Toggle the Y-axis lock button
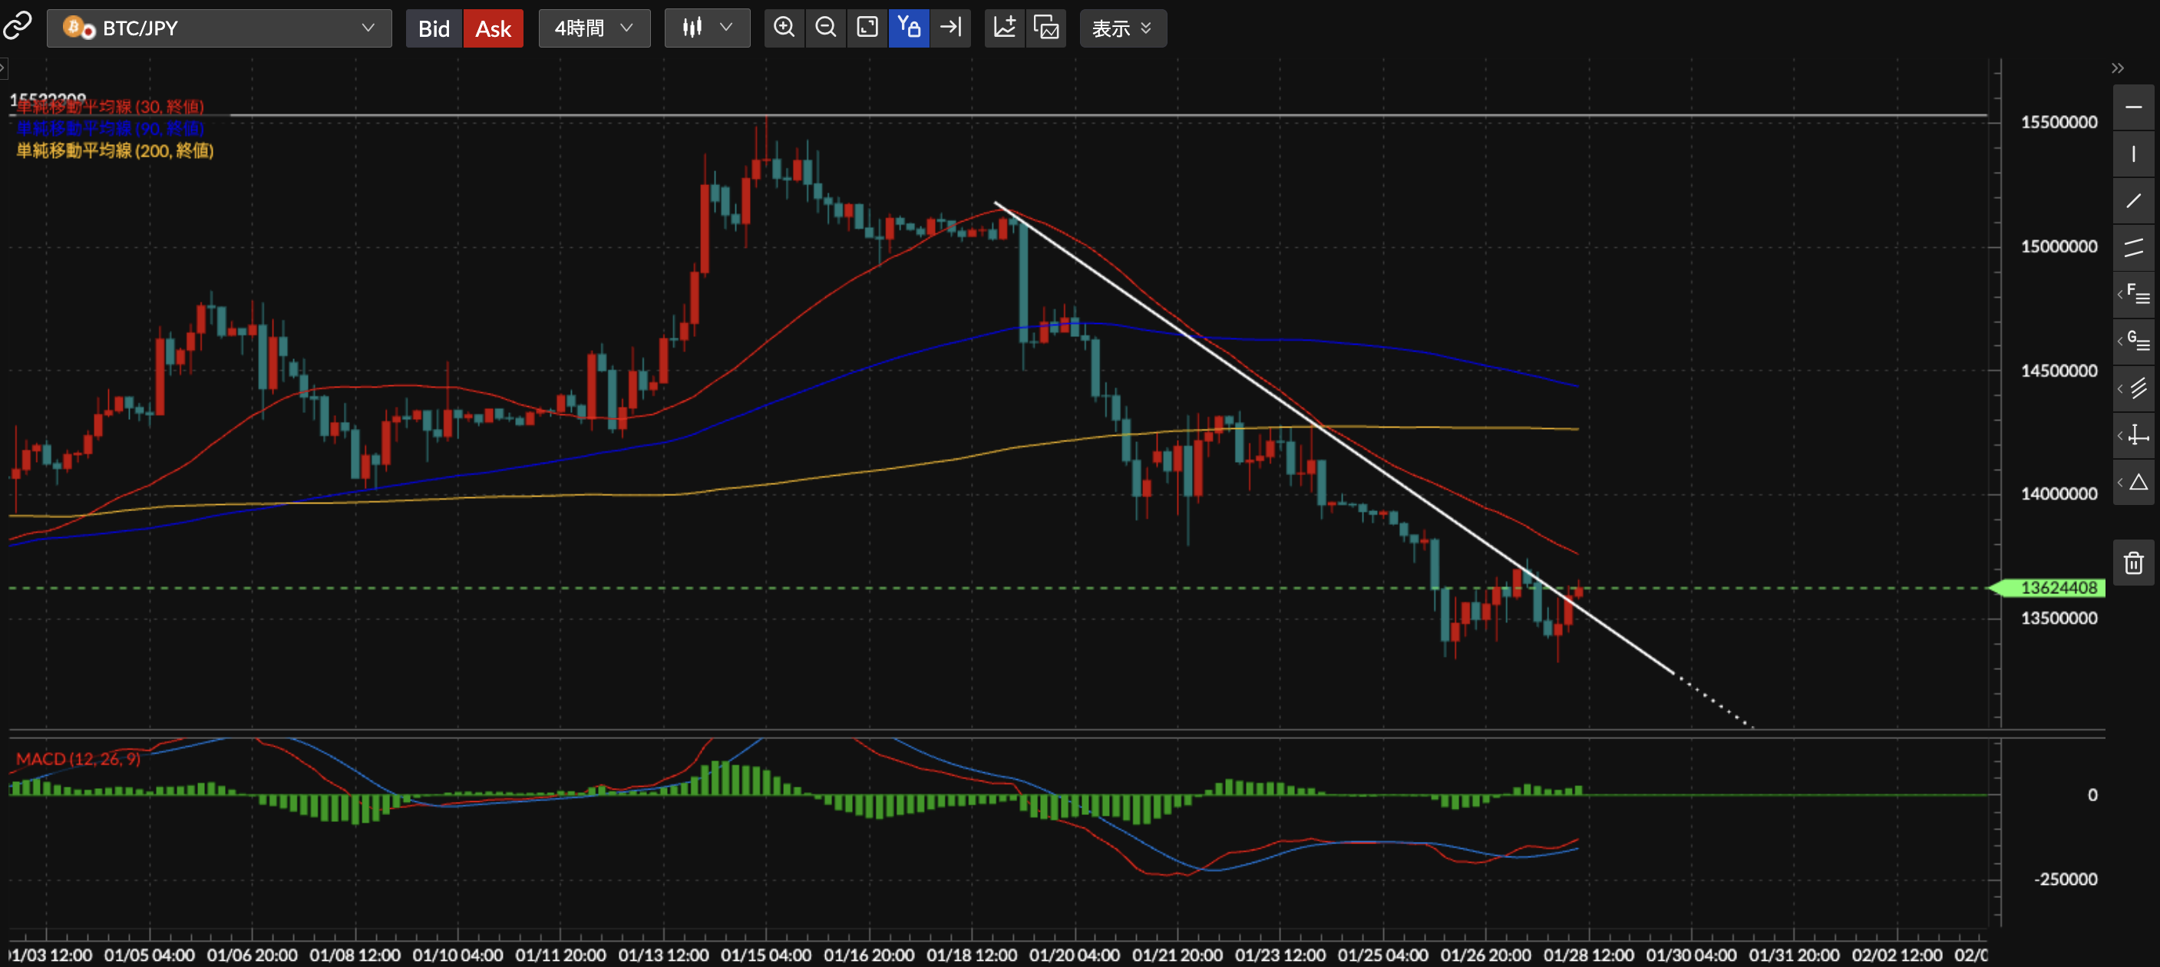The image size is (2160, 967). pyautogui.click(x=909, y=28)
